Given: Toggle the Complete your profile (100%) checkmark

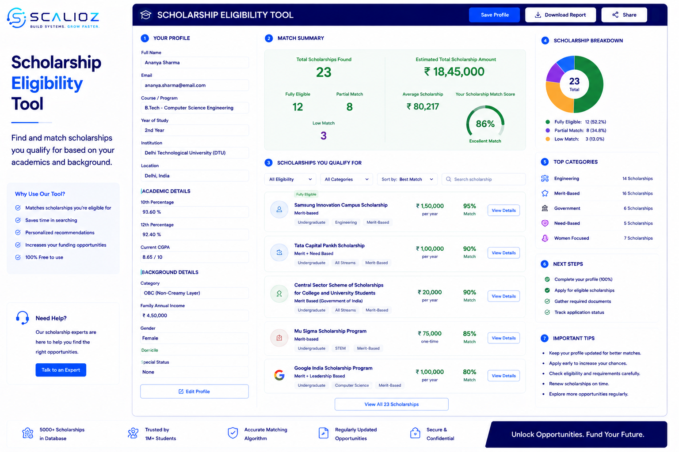Looking at the screenshot, I should point(547,279).
